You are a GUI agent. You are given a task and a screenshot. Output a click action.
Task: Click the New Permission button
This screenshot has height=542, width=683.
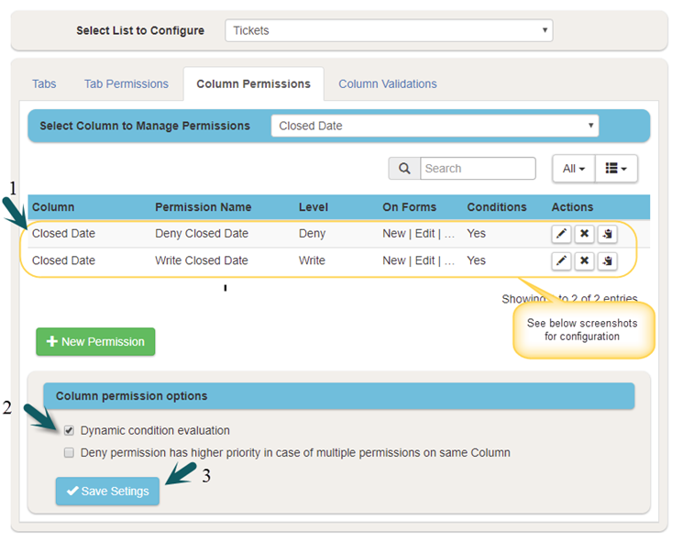click(95, 342)
